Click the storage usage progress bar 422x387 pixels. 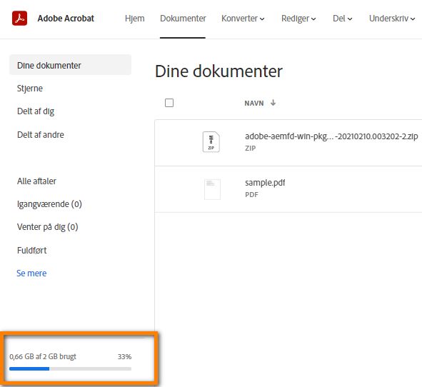coord(70,368)
